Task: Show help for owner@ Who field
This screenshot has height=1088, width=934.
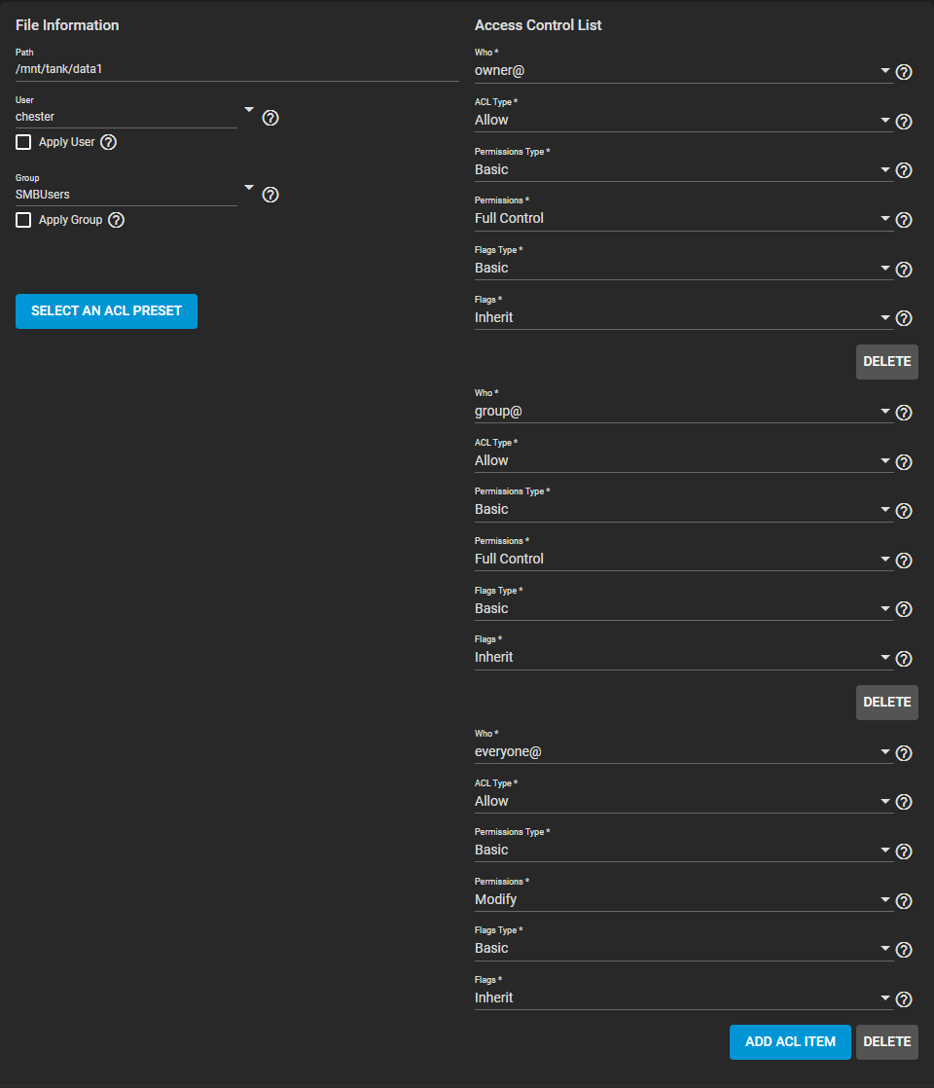Action: 904,72
